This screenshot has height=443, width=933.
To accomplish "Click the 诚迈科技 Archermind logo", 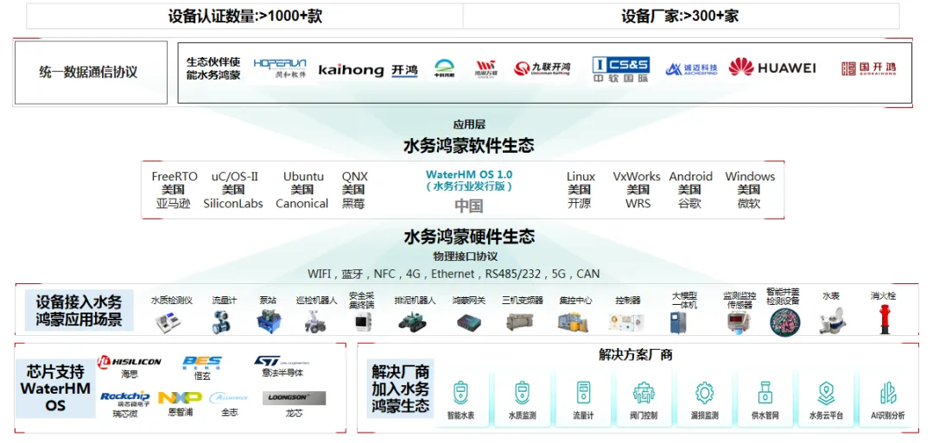I will click(691, 70).
